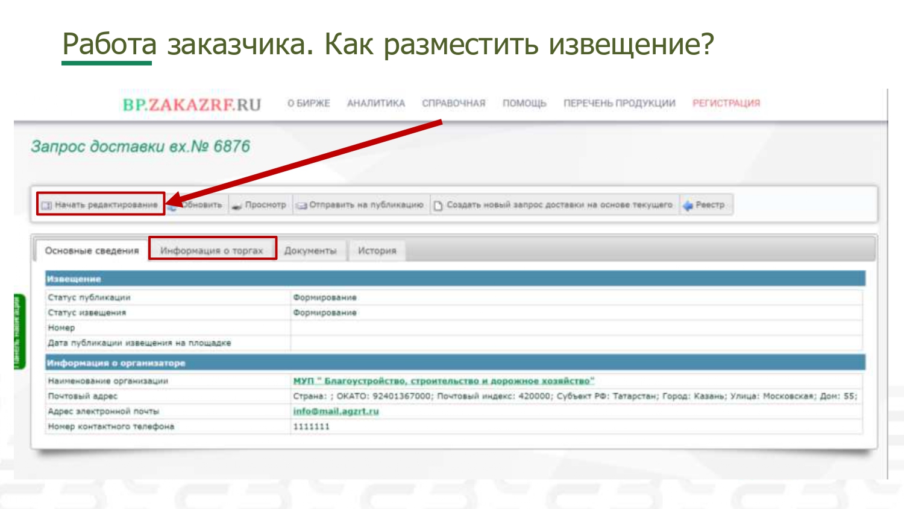Click the BP.ZAKAZRF.RU site logo
The width and height of the screenshot is (904, 509).
tap(192, 105)
